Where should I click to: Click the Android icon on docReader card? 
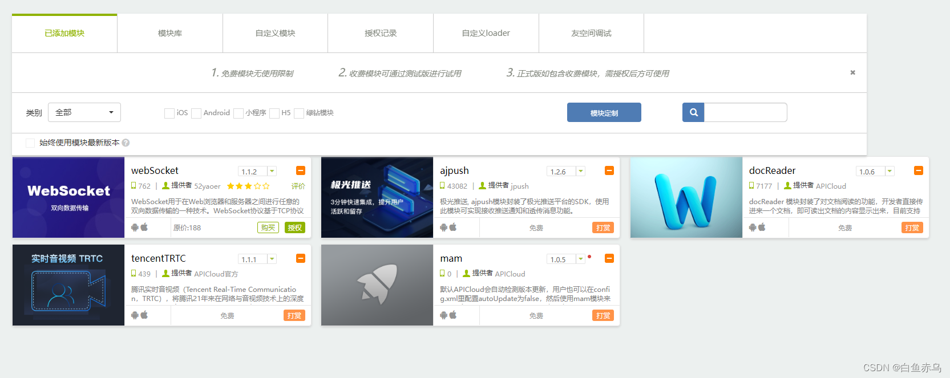[753, 227]
